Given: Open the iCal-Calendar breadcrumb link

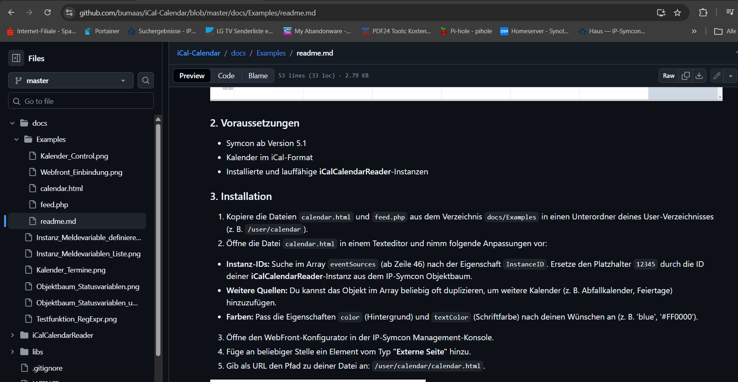Looking at the screenshot, I should point(198,53).
